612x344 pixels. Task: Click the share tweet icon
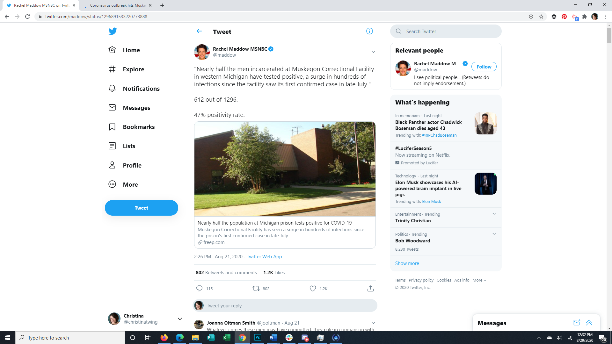(370, 289)
